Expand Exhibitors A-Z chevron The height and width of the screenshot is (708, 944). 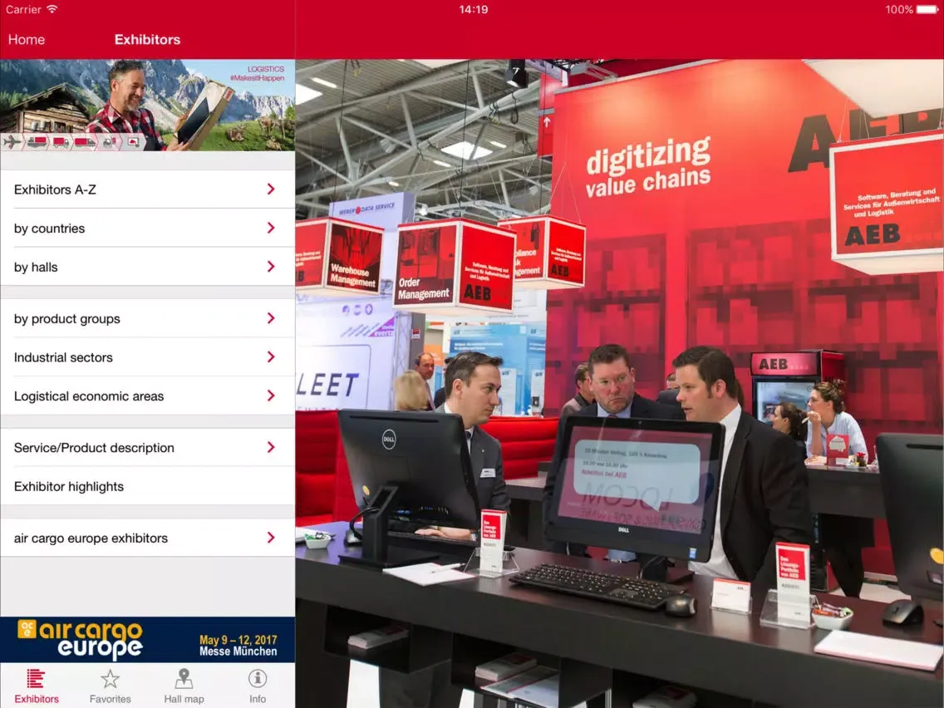(x=271, y=189)
